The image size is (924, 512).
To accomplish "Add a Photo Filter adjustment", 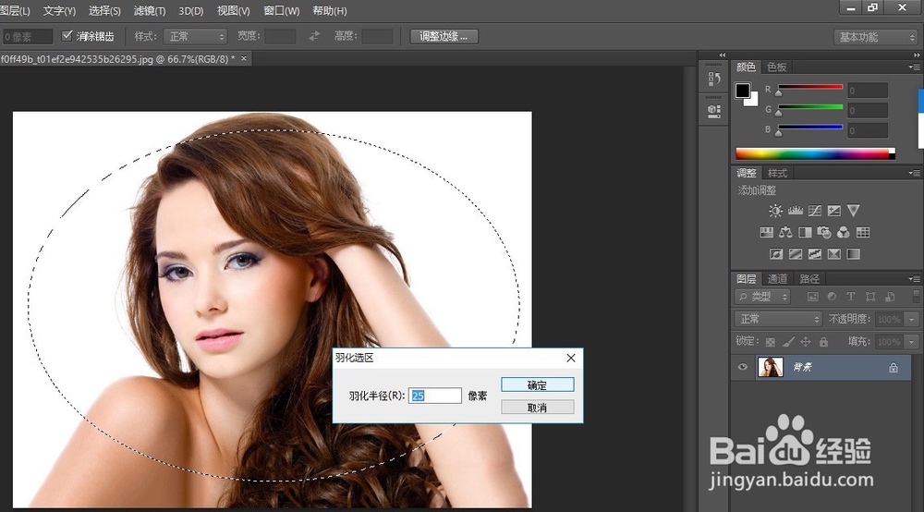I will 824,232.
